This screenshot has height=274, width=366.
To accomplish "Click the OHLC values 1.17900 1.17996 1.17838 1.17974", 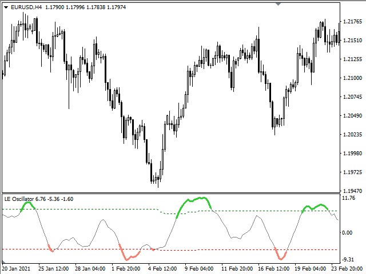I will (85, 7).
